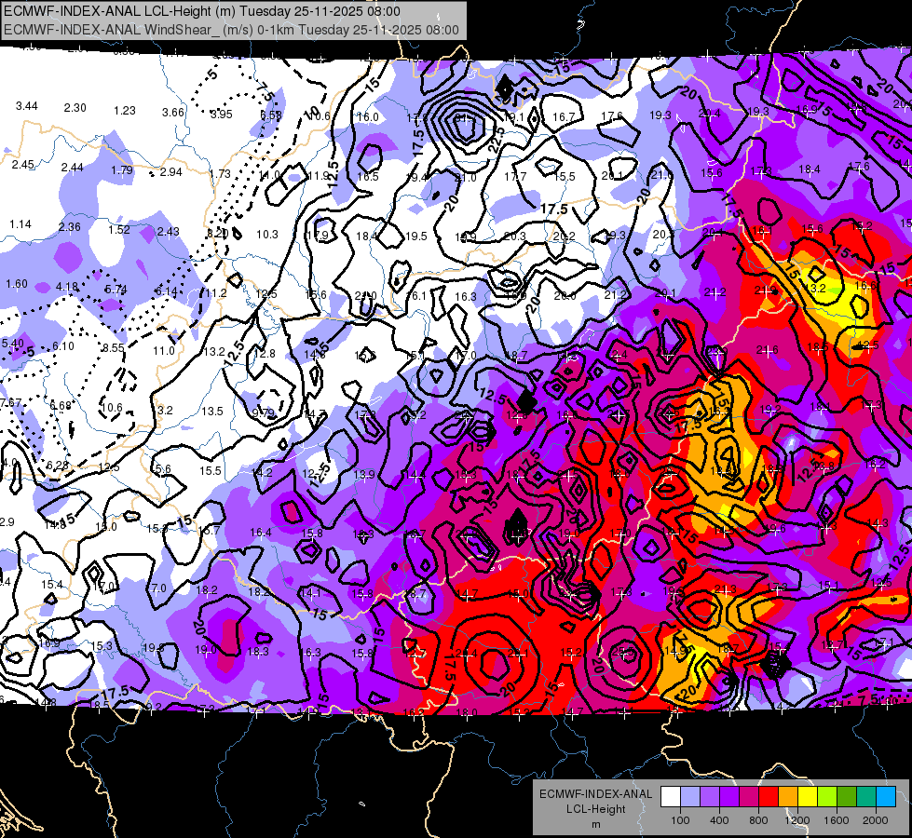
Task: Click the legend tick value '800'
Action: (x=758, y=820)
